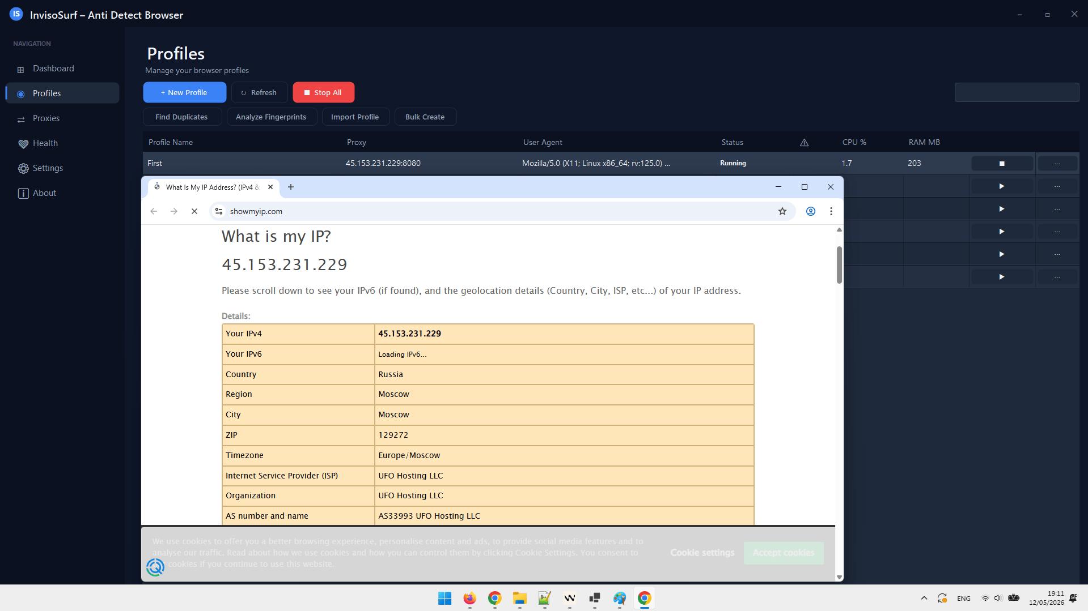Open Firefox from the taskbar

469,598
